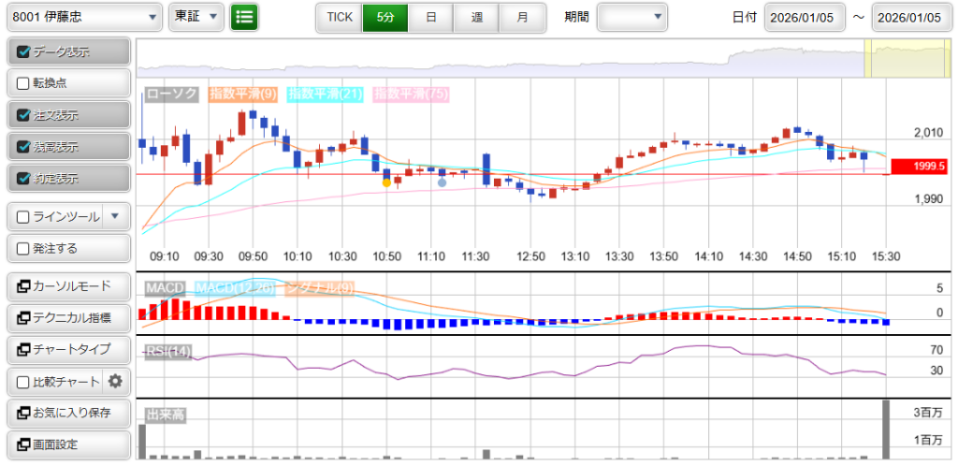The width and height of the screenshot is (958, 466).
Task: Uncheck the データ表示 checkbox
Action: (24, 51)
